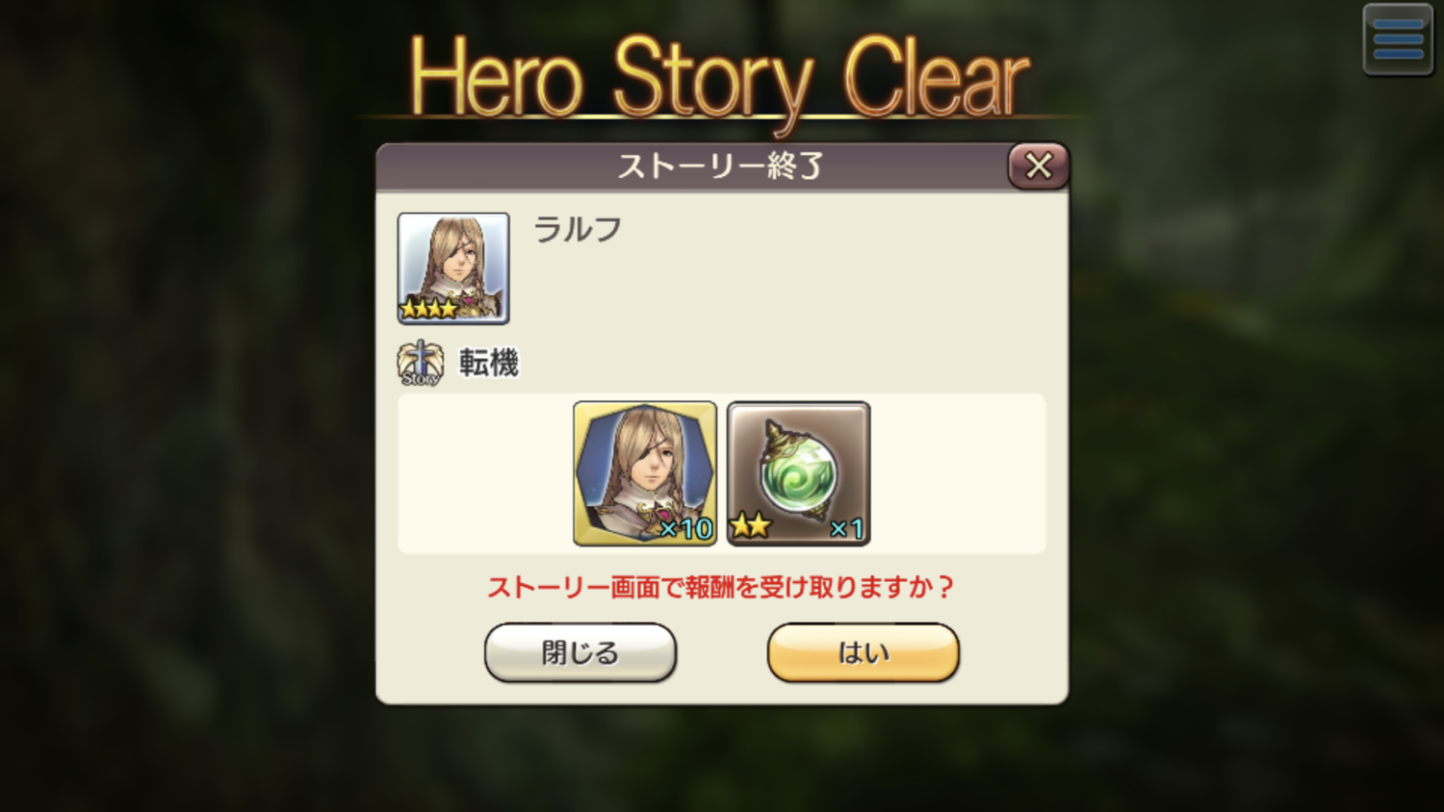Click the ×1 quantity on orb reward

coord(847,528)
